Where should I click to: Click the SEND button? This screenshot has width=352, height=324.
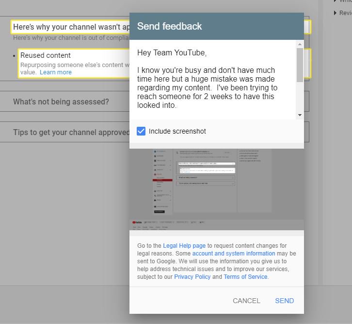(x=285, y=301)
